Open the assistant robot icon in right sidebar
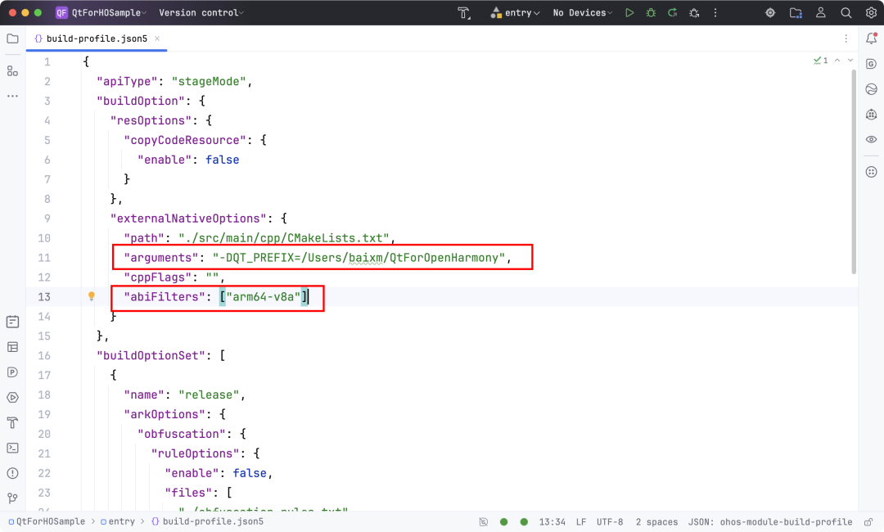This screenshot has width=884, height=532. tap(871, 115)
